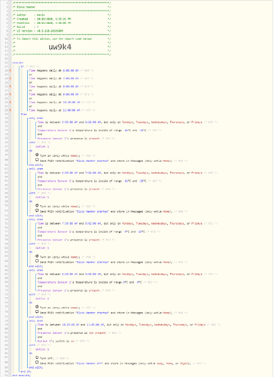The width and height of the screenshot is (274, 377).
Task: Click the timer icon beside the 11:00:00 AM trigger
Action: 11,110
